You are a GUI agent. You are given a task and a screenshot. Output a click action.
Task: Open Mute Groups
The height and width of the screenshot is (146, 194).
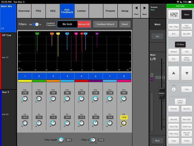pyautogui.click(x=187, y=59)
